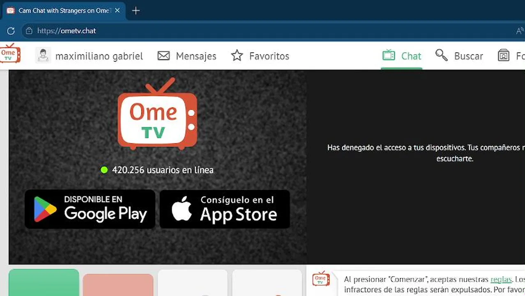Viewport: 525px width, 296px height.
Task: Open the reglas link
Action: pyautogui.click(x=501, y=280)
